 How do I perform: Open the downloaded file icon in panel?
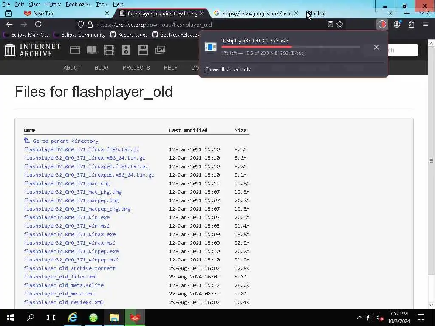pos(211,47)
